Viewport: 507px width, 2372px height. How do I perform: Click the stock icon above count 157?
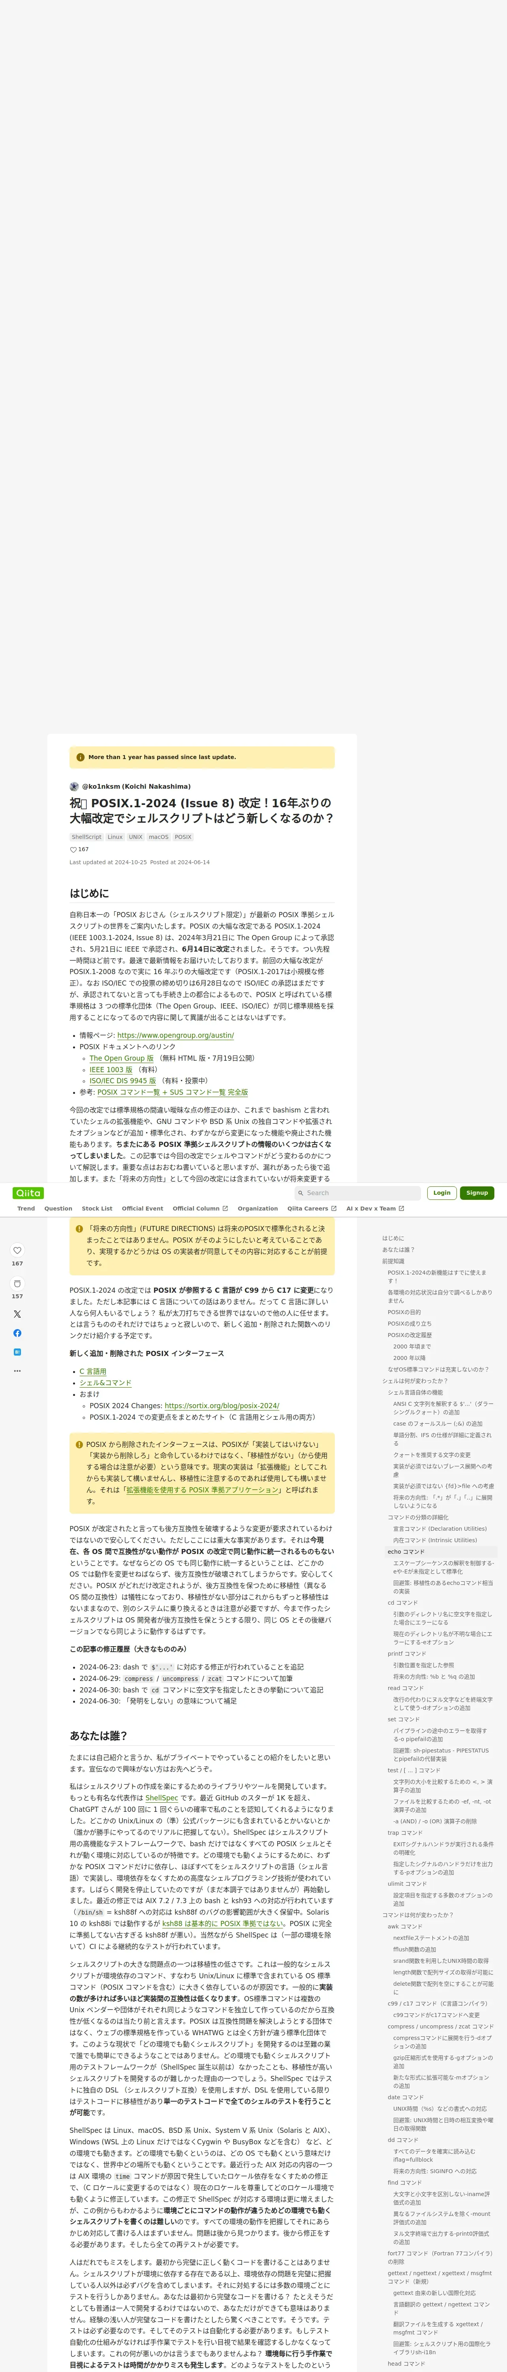[17, 1283]
